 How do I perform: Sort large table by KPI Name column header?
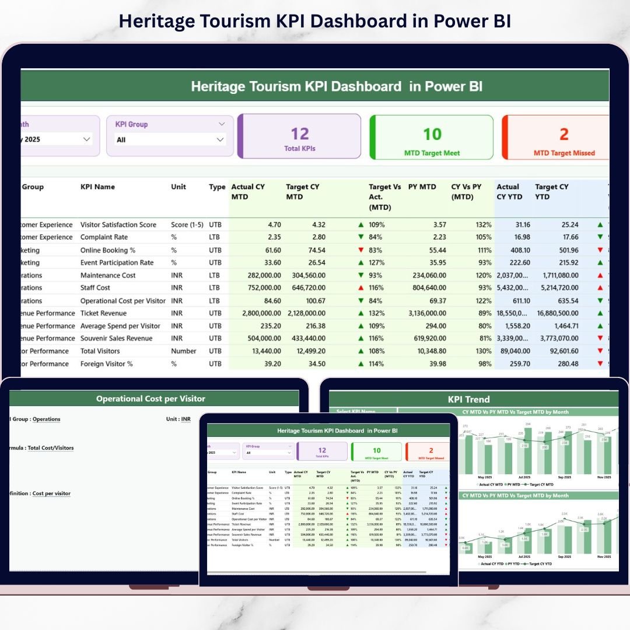pos(97,187)
